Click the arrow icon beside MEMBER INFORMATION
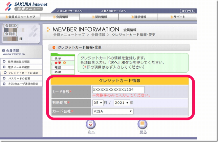 [x=48, y=29]
